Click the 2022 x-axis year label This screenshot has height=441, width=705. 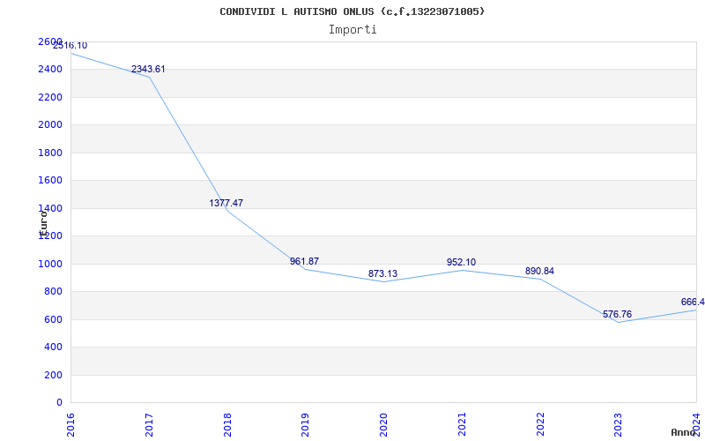[x=540, y=424]
